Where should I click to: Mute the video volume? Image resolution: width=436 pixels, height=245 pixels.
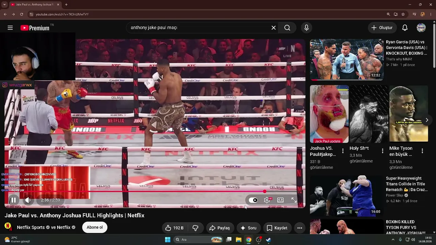(28, 200)
